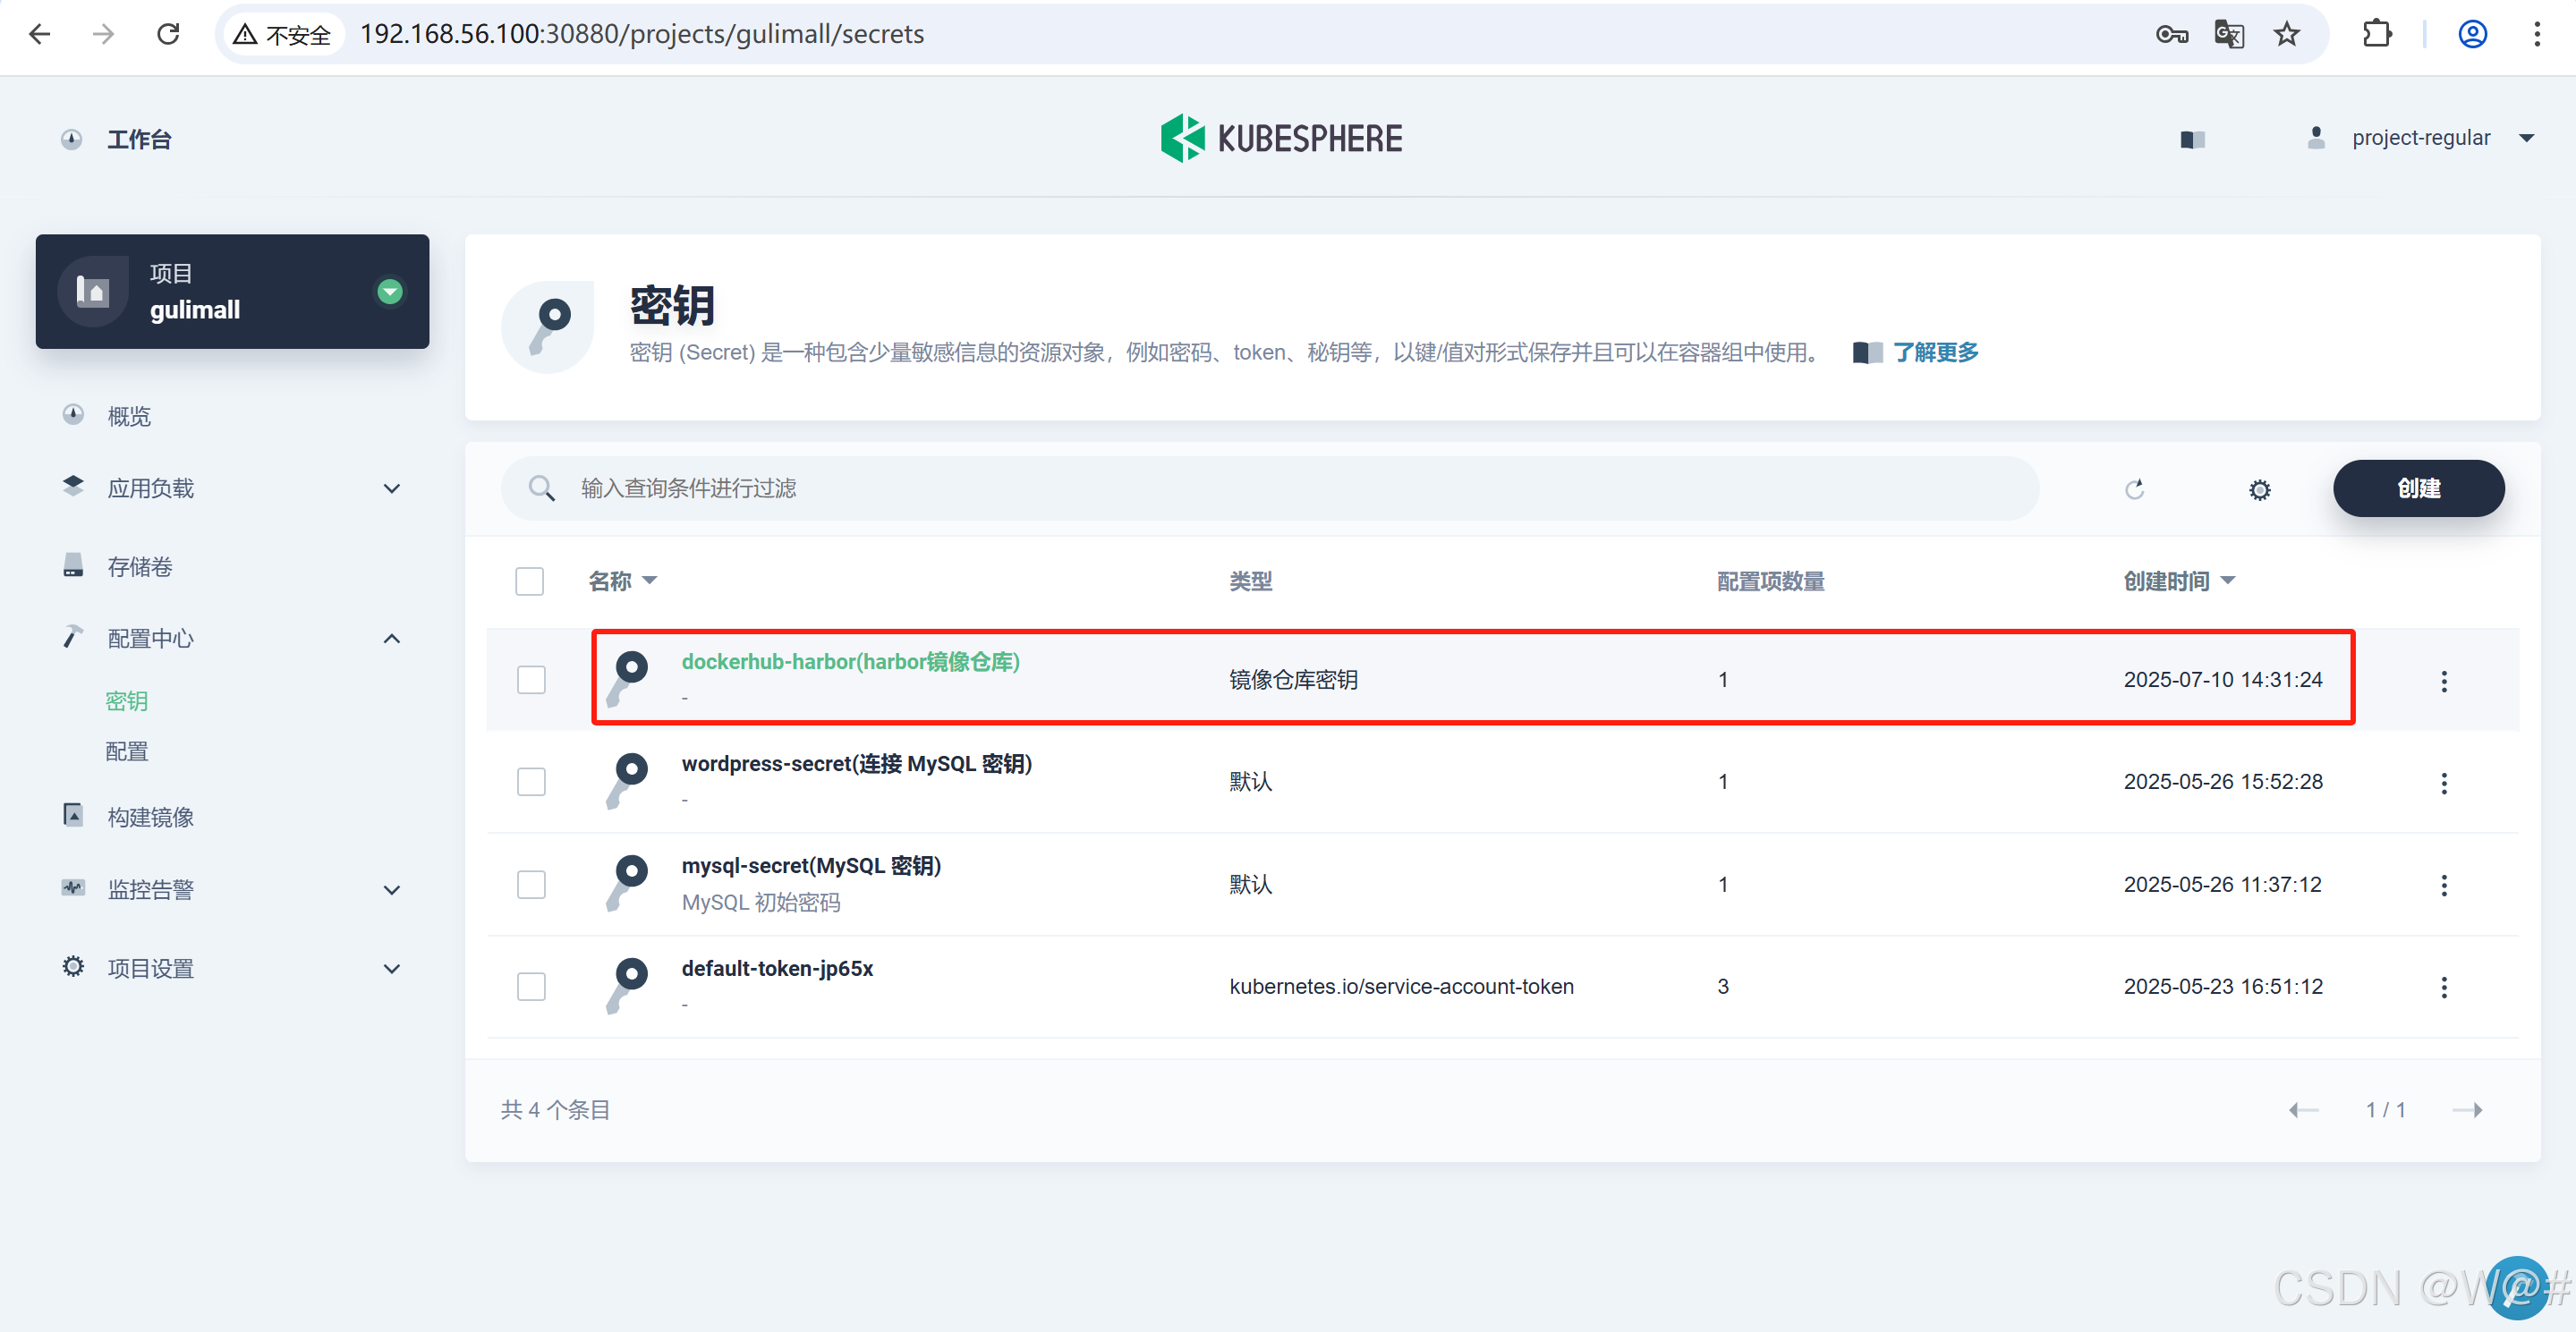Go back with browser back arrow
This screenshot has width=2576, height=1332.
[40, 34]
